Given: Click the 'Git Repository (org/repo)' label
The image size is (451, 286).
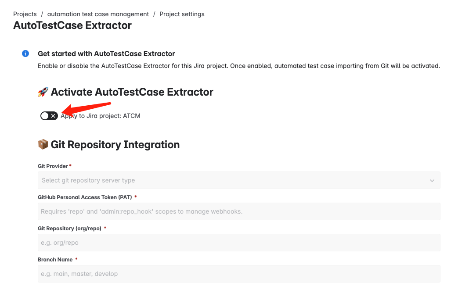Looking at the screenshot, I should [x=70, y=229].
